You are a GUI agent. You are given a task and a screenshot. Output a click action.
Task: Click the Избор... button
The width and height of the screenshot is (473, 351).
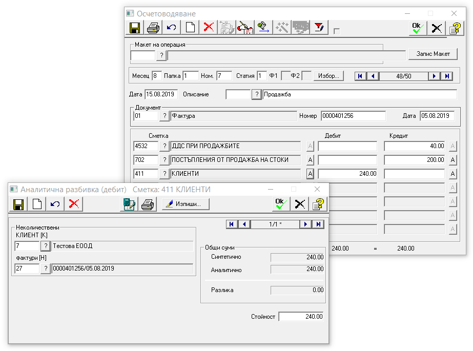[328, 76]
